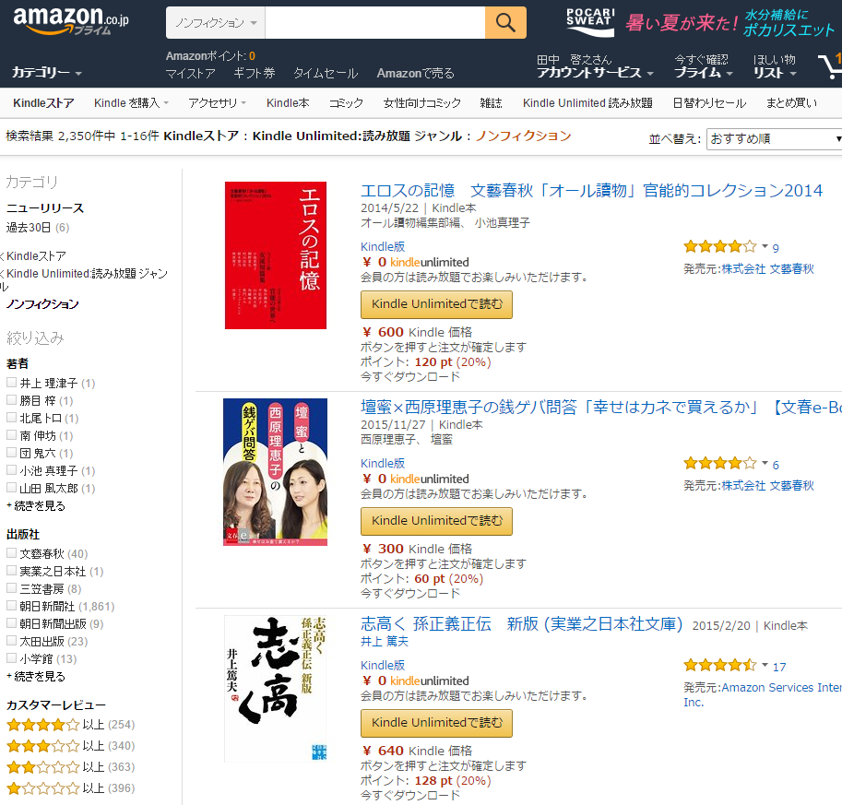The image size is (842, 805).
Task: Read 銭ゲバ問答 with Kindle Unlimited button
Action: pyautogui.click(x=436, y=521)
